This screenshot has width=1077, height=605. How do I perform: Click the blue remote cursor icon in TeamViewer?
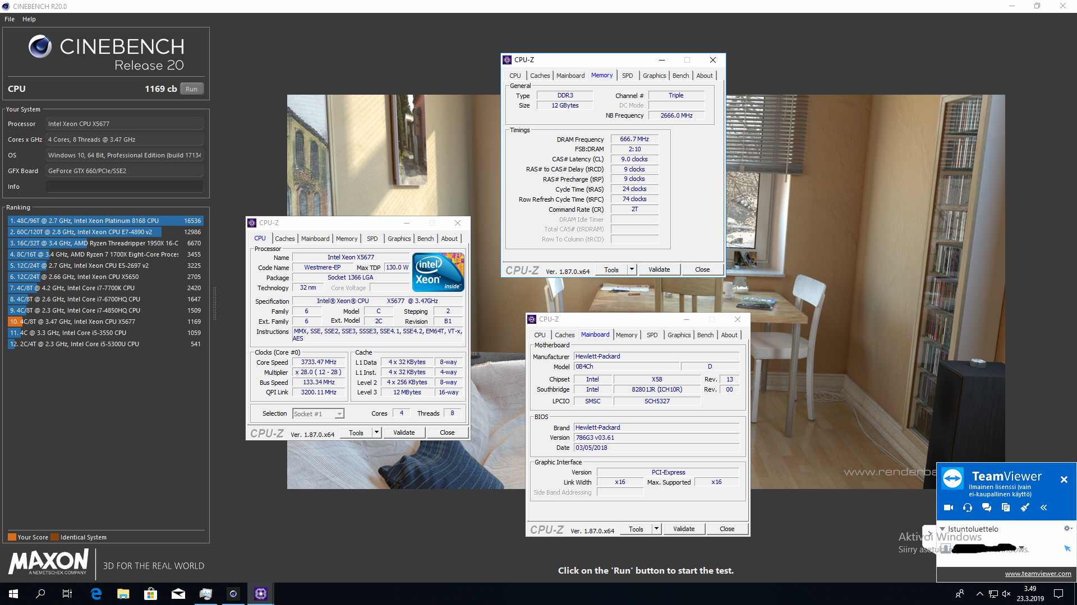tap(1067, 548)
